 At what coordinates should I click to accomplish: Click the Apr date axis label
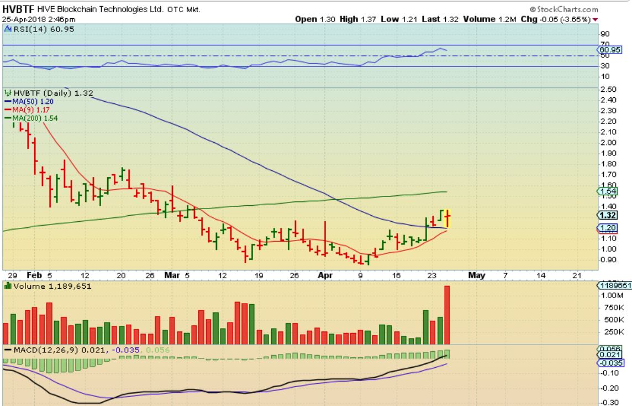click(x=325, y=275)
